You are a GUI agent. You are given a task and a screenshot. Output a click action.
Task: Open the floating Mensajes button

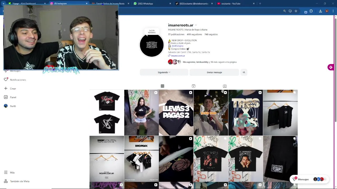point(309,179)
